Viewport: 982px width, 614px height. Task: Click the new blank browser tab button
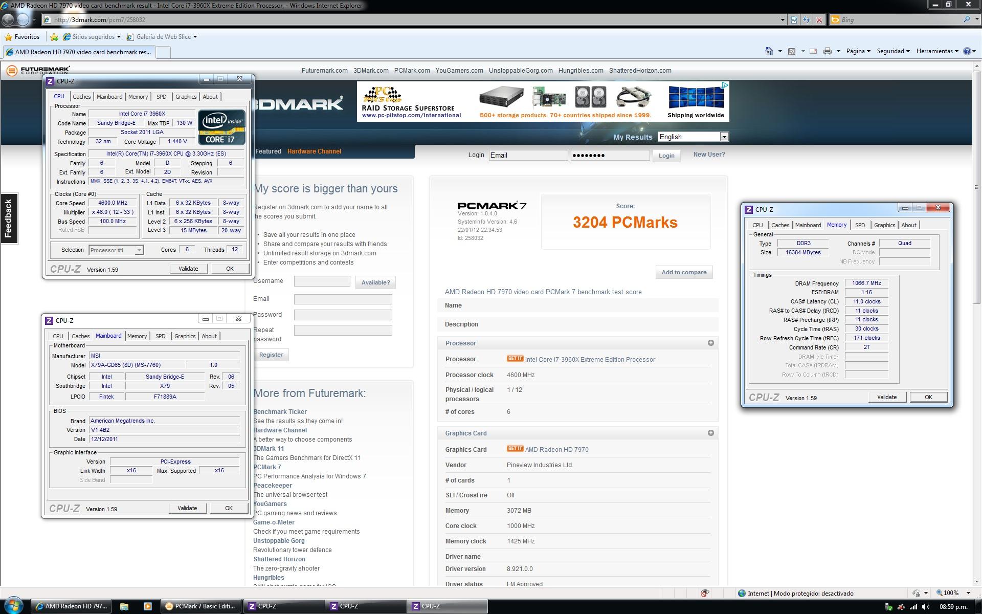[x=163, y=52]
